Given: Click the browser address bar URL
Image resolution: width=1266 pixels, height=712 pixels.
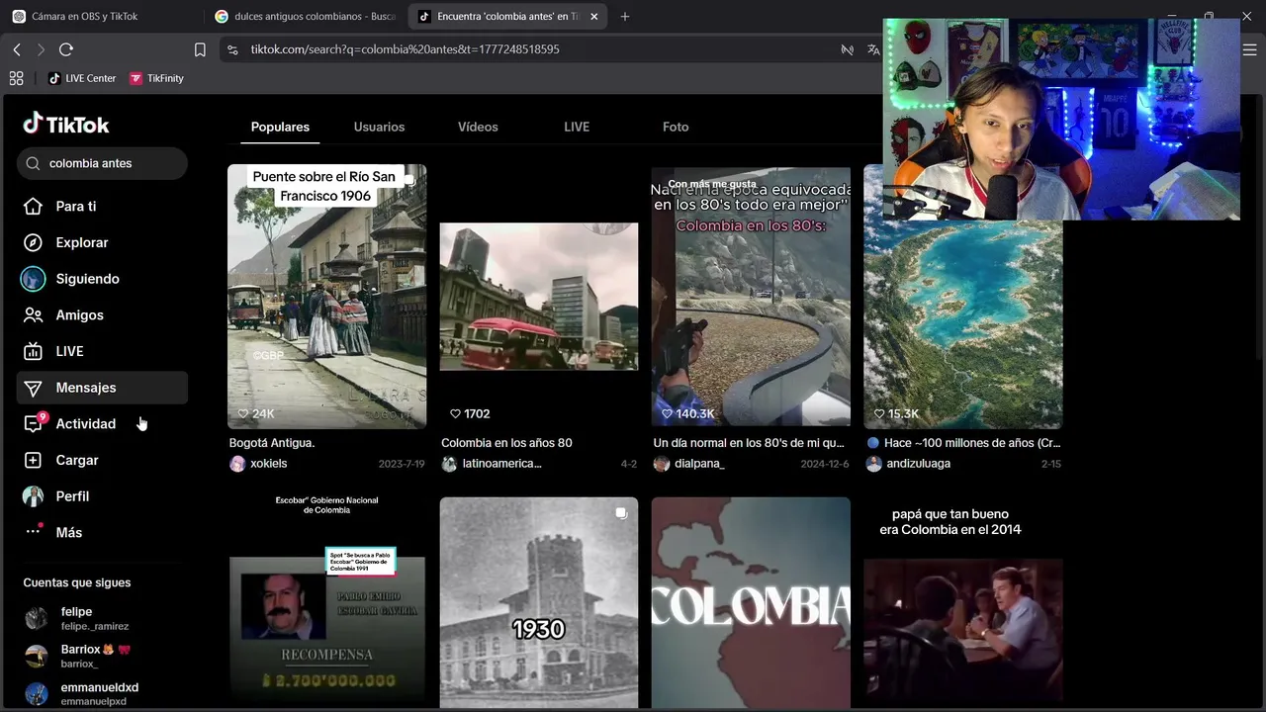Looking at the screenshot, I should (x=405, y=49).
